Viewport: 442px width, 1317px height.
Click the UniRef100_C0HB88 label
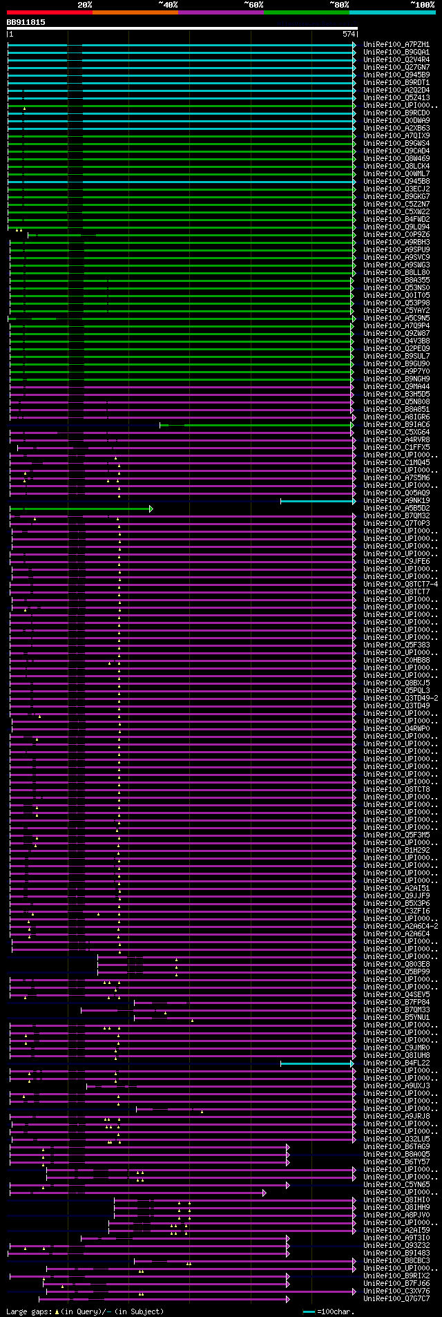coord(396,660)
